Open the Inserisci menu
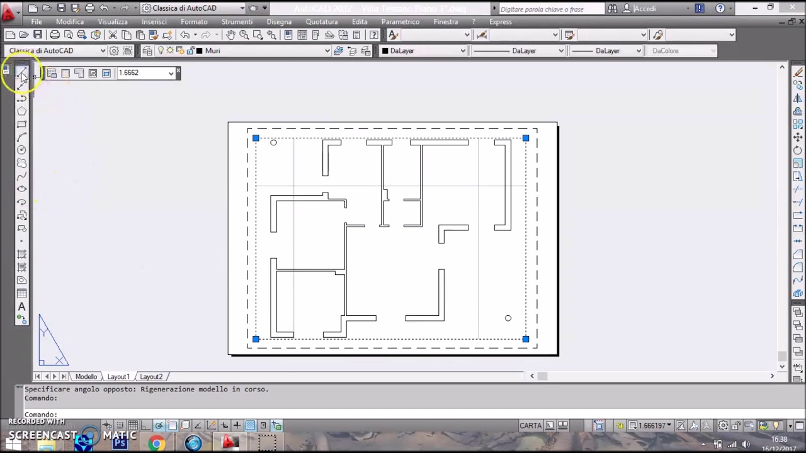 pos(154,21)
